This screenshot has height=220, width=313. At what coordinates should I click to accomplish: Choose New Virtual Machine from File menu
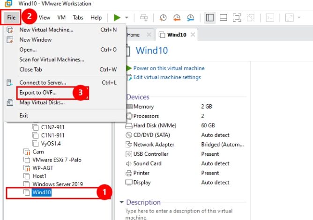pos(65,29)
